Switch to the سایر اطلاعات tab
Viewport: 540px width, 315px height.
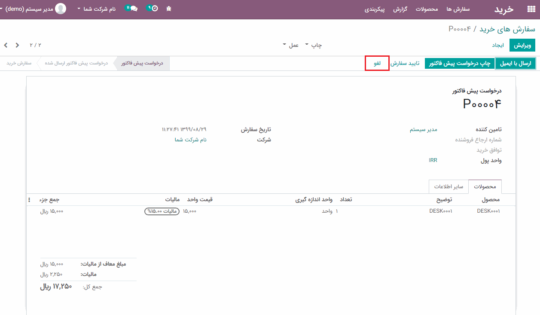point(448,187)
